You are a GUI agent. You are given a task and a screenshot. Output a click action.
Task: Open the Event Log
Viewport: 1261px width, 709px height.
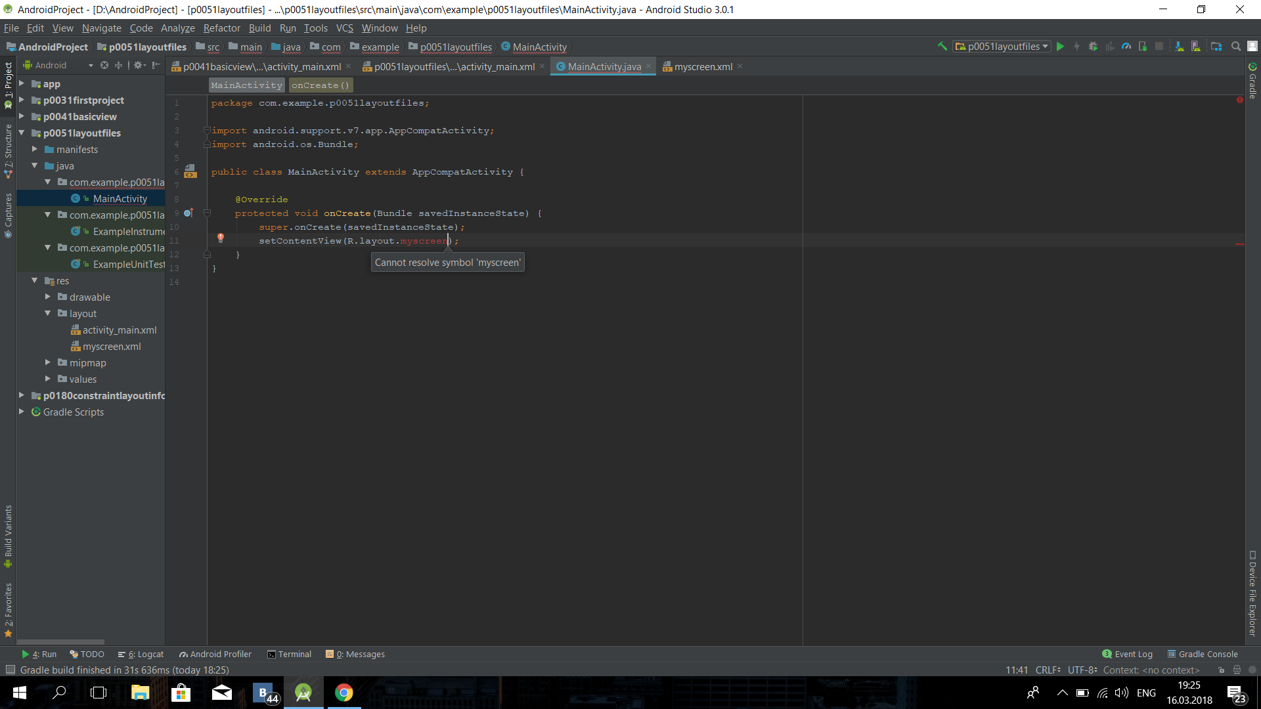click(x=1127, y=655)
